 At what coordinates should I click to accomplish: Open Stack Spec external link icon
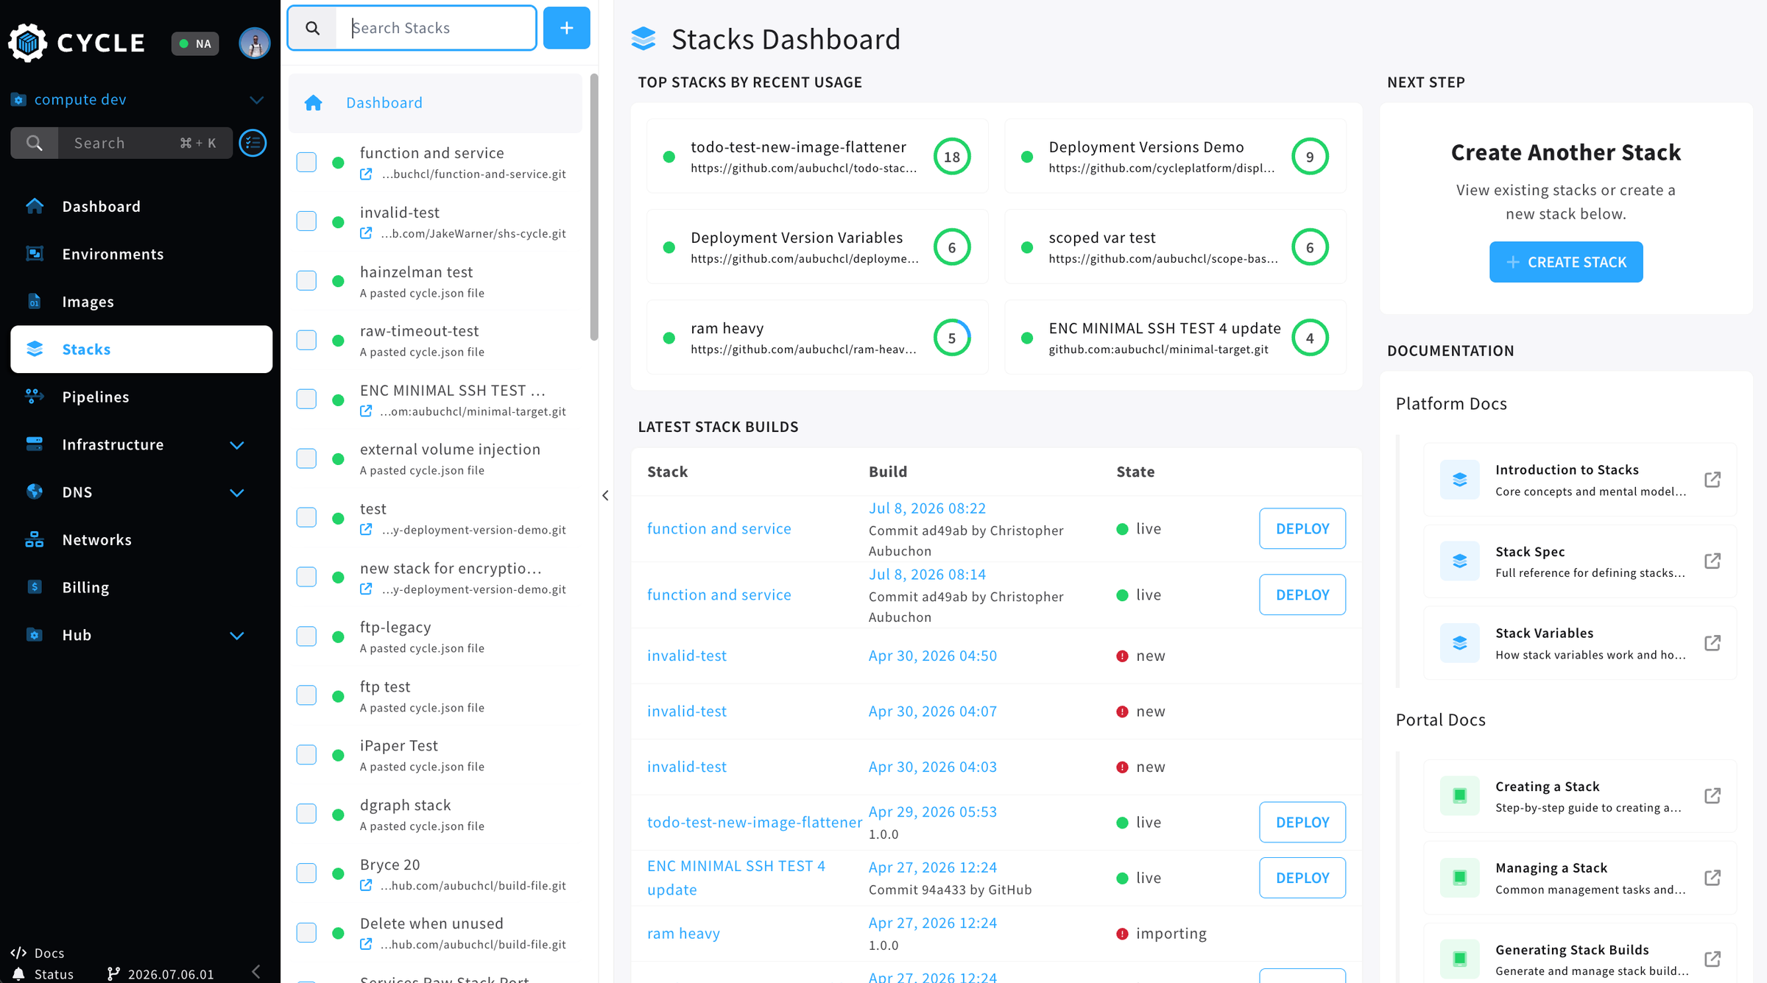click(1713, 561)
